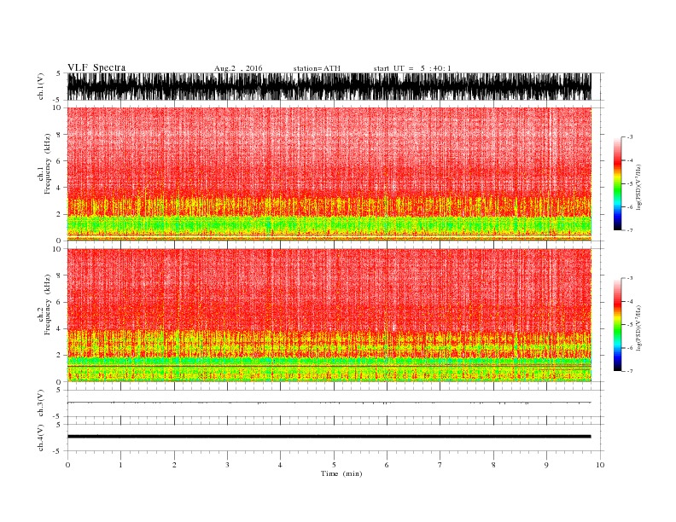Select the "start UT = 5 :40: 1" text

[x=412, y=68]
